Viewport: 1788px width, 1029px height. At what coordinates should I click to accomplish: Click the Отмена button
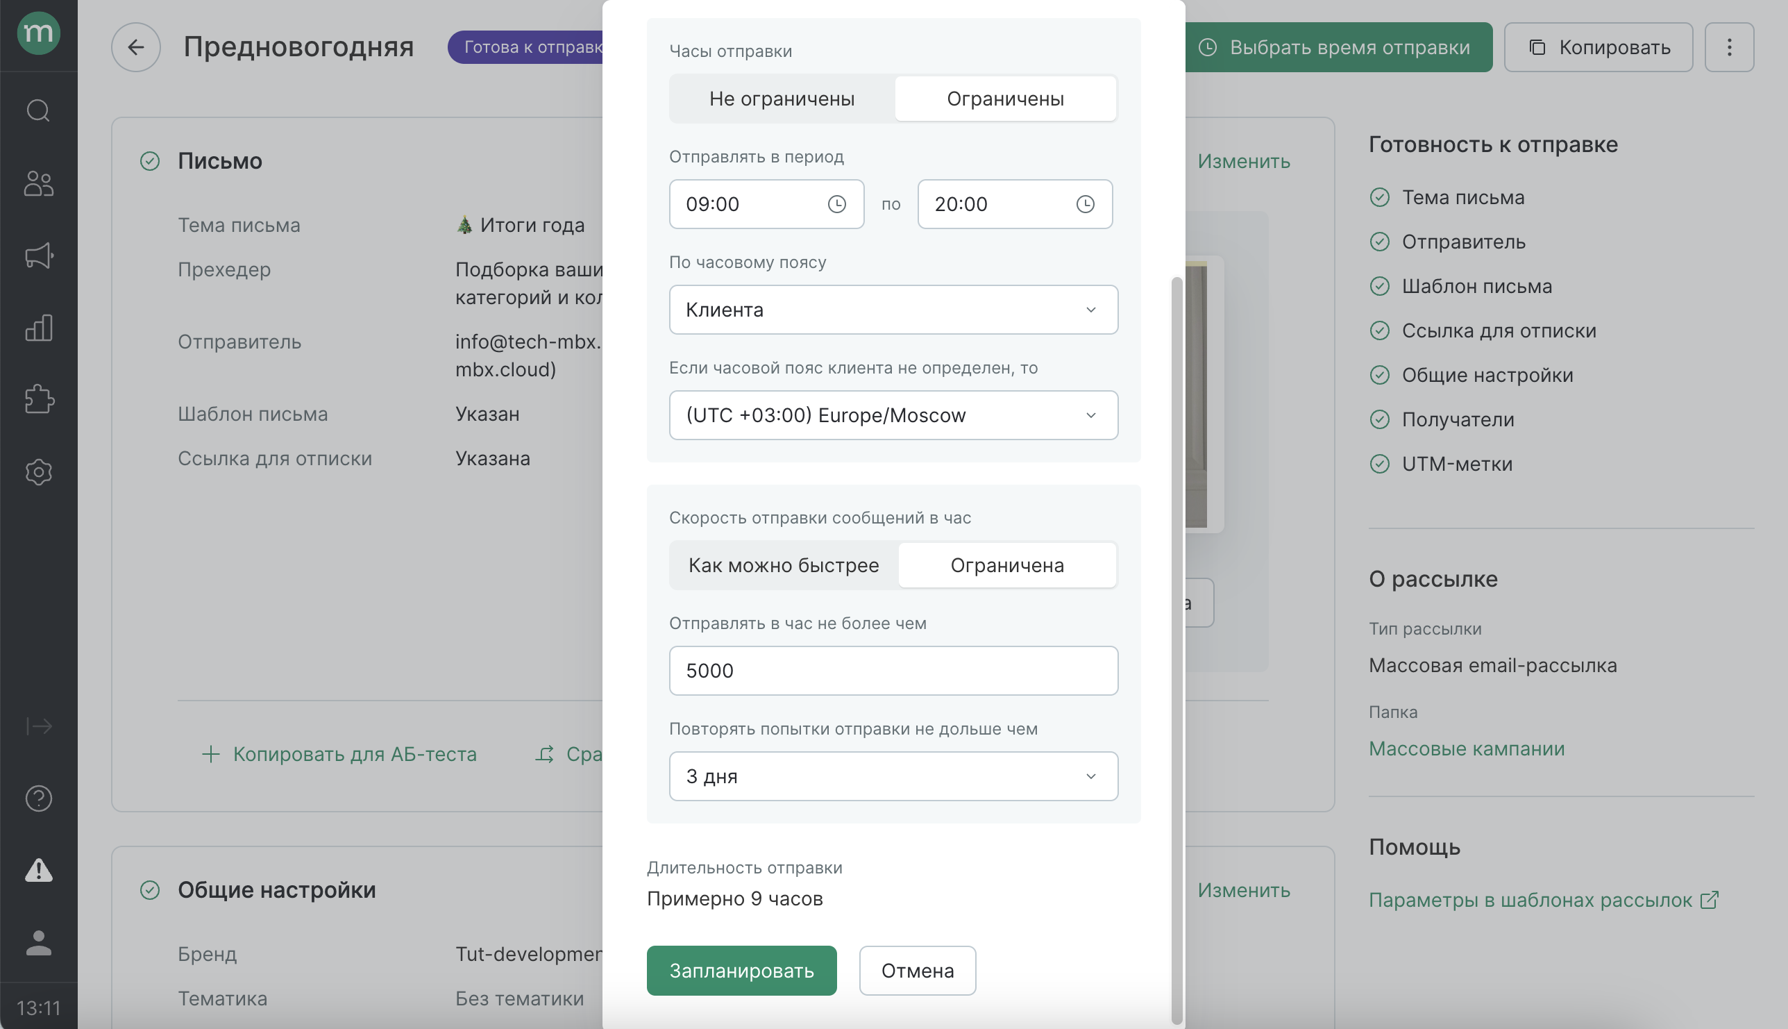917,971
